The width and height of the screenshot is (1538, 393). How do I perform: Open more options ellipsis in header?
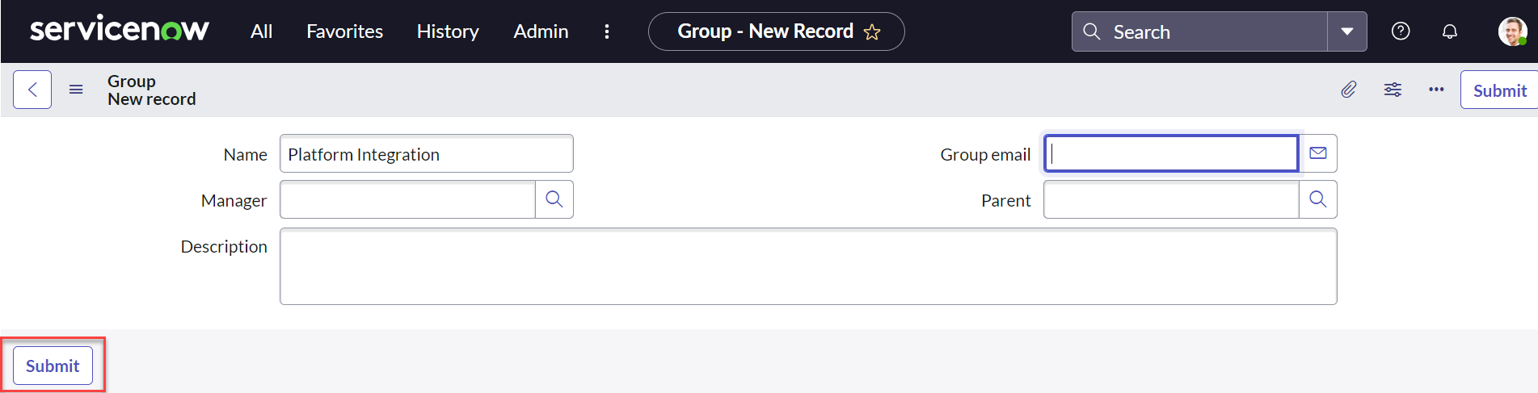click(x=1436, y=90)
